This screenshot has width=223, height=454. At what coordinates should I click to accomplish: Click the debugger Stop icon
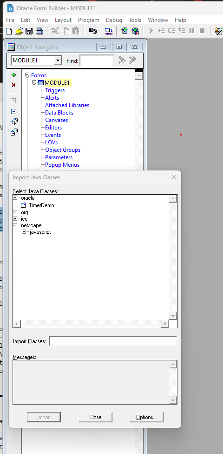pyautogui.click(x=202, y=31)
